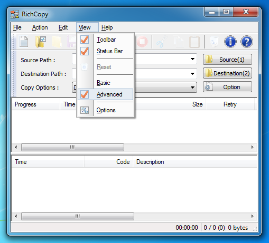Click the Source Path label

click(38, 60)
